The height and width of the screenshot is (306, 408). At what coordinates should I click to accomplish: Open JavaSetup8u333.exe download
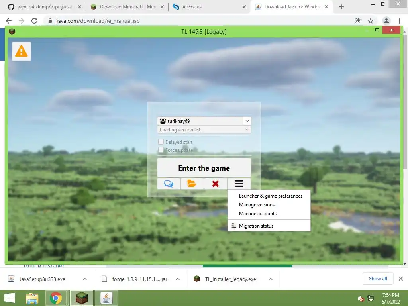[x=41, y=279]
